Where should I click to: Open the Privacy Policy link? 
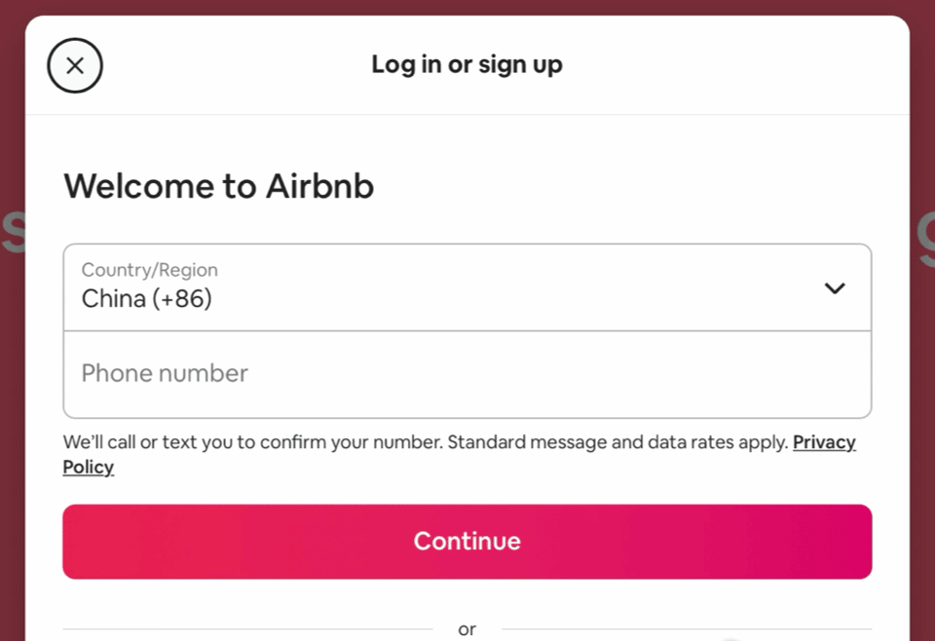click(824, 442)
